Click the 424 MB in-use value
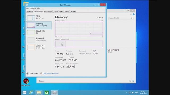170x95 pixels. (59, 54)
